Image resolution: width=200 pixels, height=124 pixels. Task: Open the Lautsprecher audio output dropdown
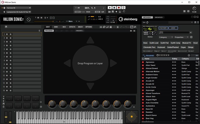coord(19,12)
